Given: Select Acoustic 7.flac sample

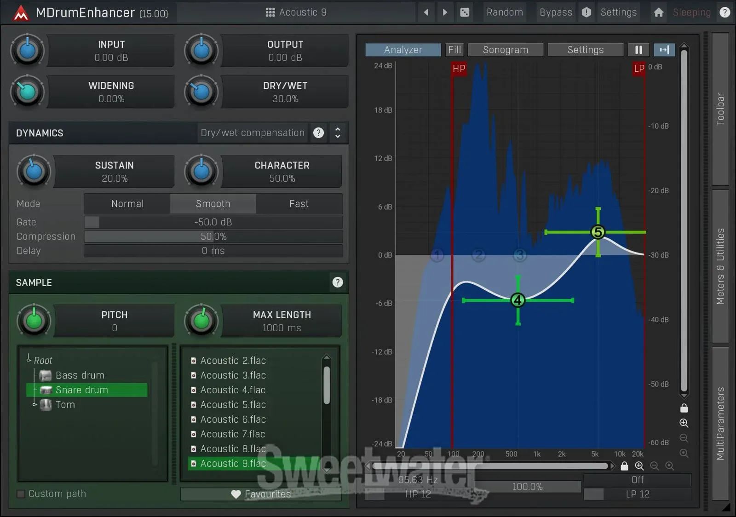Looking at the screenshot, I should point(233,434).
